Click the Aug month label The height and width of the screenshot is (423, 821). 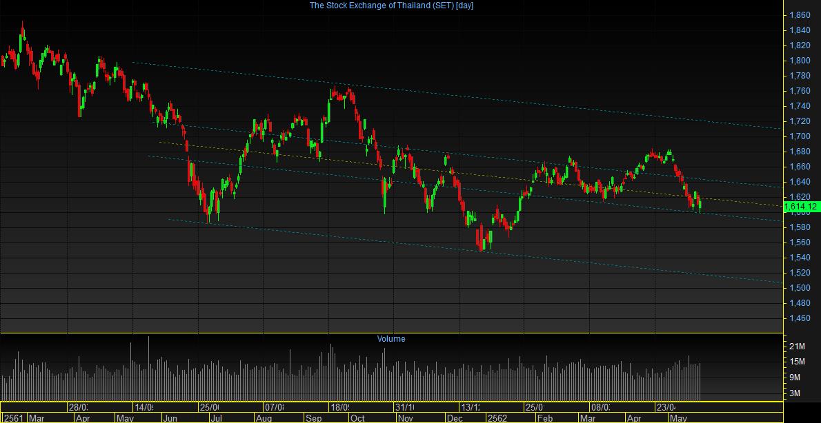tap(264, 418)
